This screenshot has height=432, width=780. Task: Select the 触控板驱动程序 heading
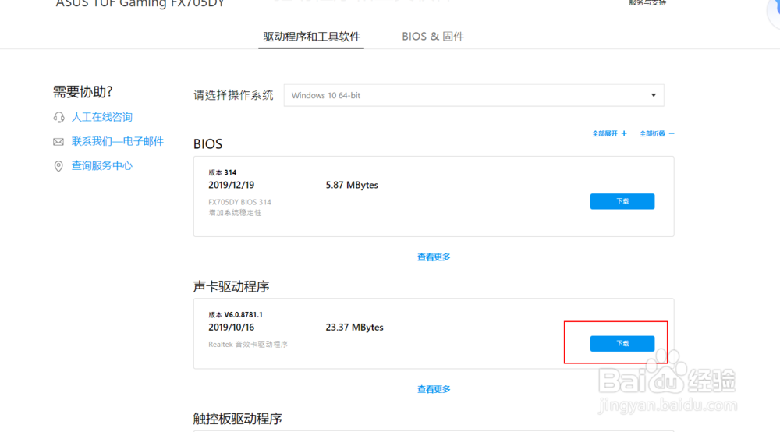[238, 419]
